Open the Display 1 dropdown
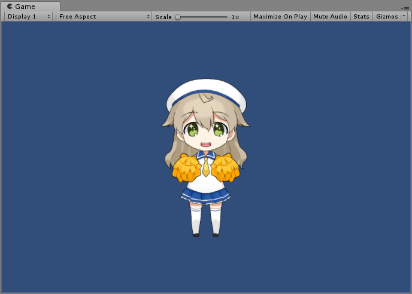Image resolution: width=412 pixels, height=294 pixels. (28, 17)
